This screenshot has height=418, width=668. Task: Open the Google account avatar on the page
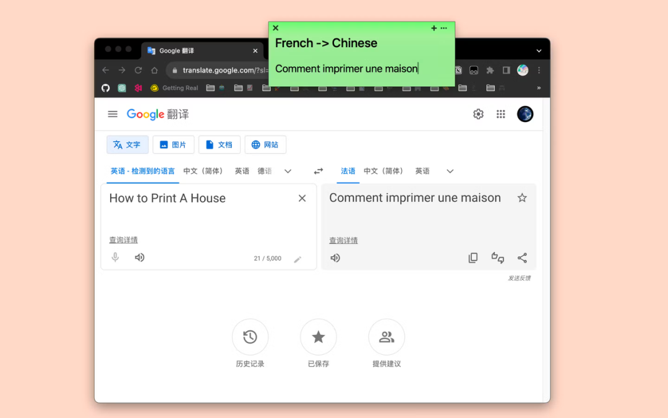[x=525, y=114]
